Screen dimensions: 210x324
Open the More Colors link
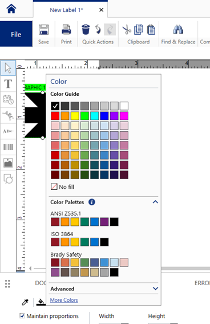tap(64, 300)
